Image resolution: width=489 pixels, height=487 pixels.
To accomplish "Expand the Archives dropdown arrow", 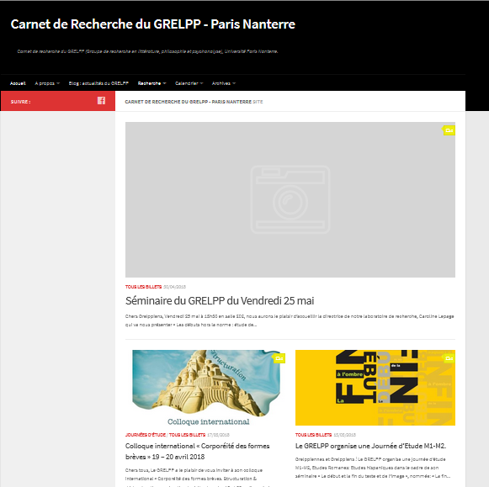I will point(234,83).
